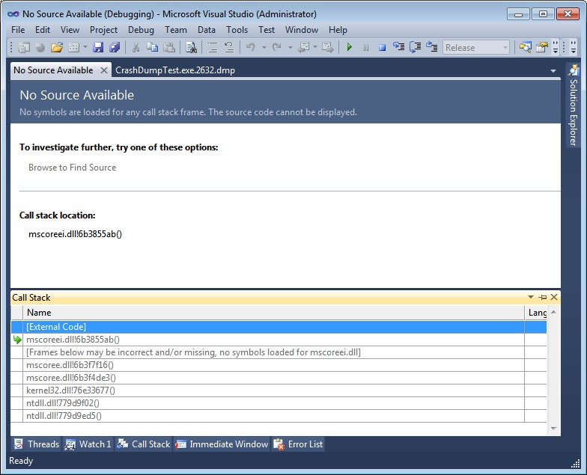Click the Solution Explorer toolbar icon
The width and height of the screenshot is (587, 475).
[525, 48]
